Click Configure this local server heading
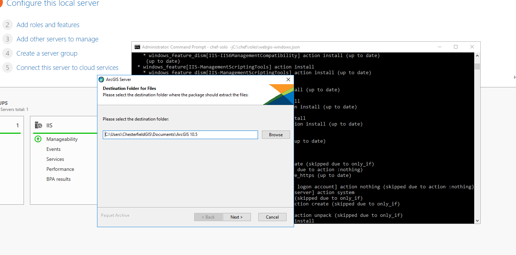516x255 pixels. point(53,4)
